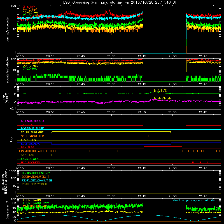Click the 0.8-7 MeV legend label
Image resolution: width=224 pixels, height=224 pixels.
coord(31,66)
